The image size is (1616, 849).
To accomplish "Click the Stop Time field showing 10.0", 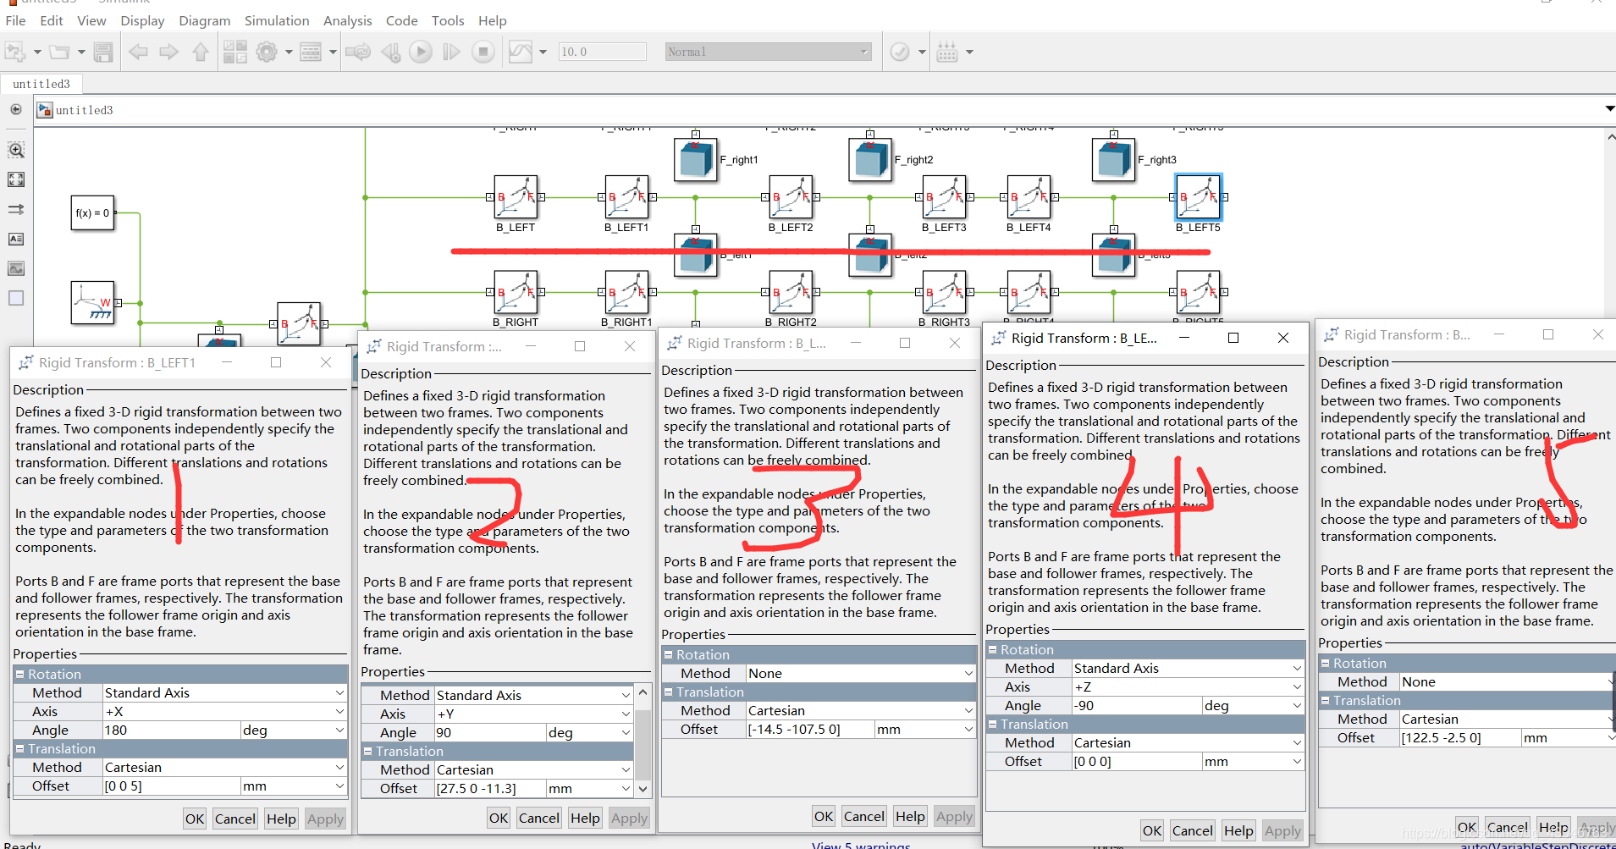I will (602, 52).
